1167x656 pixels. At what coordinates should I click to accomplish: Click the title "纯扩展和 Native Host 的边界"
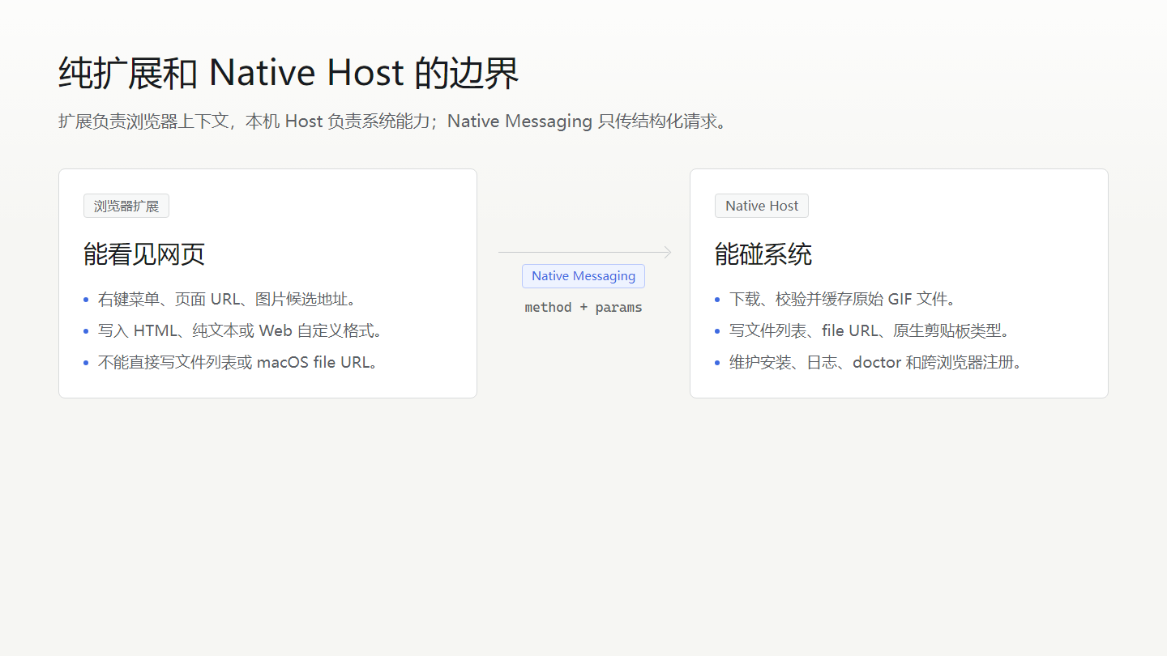(x=289, y=73)
